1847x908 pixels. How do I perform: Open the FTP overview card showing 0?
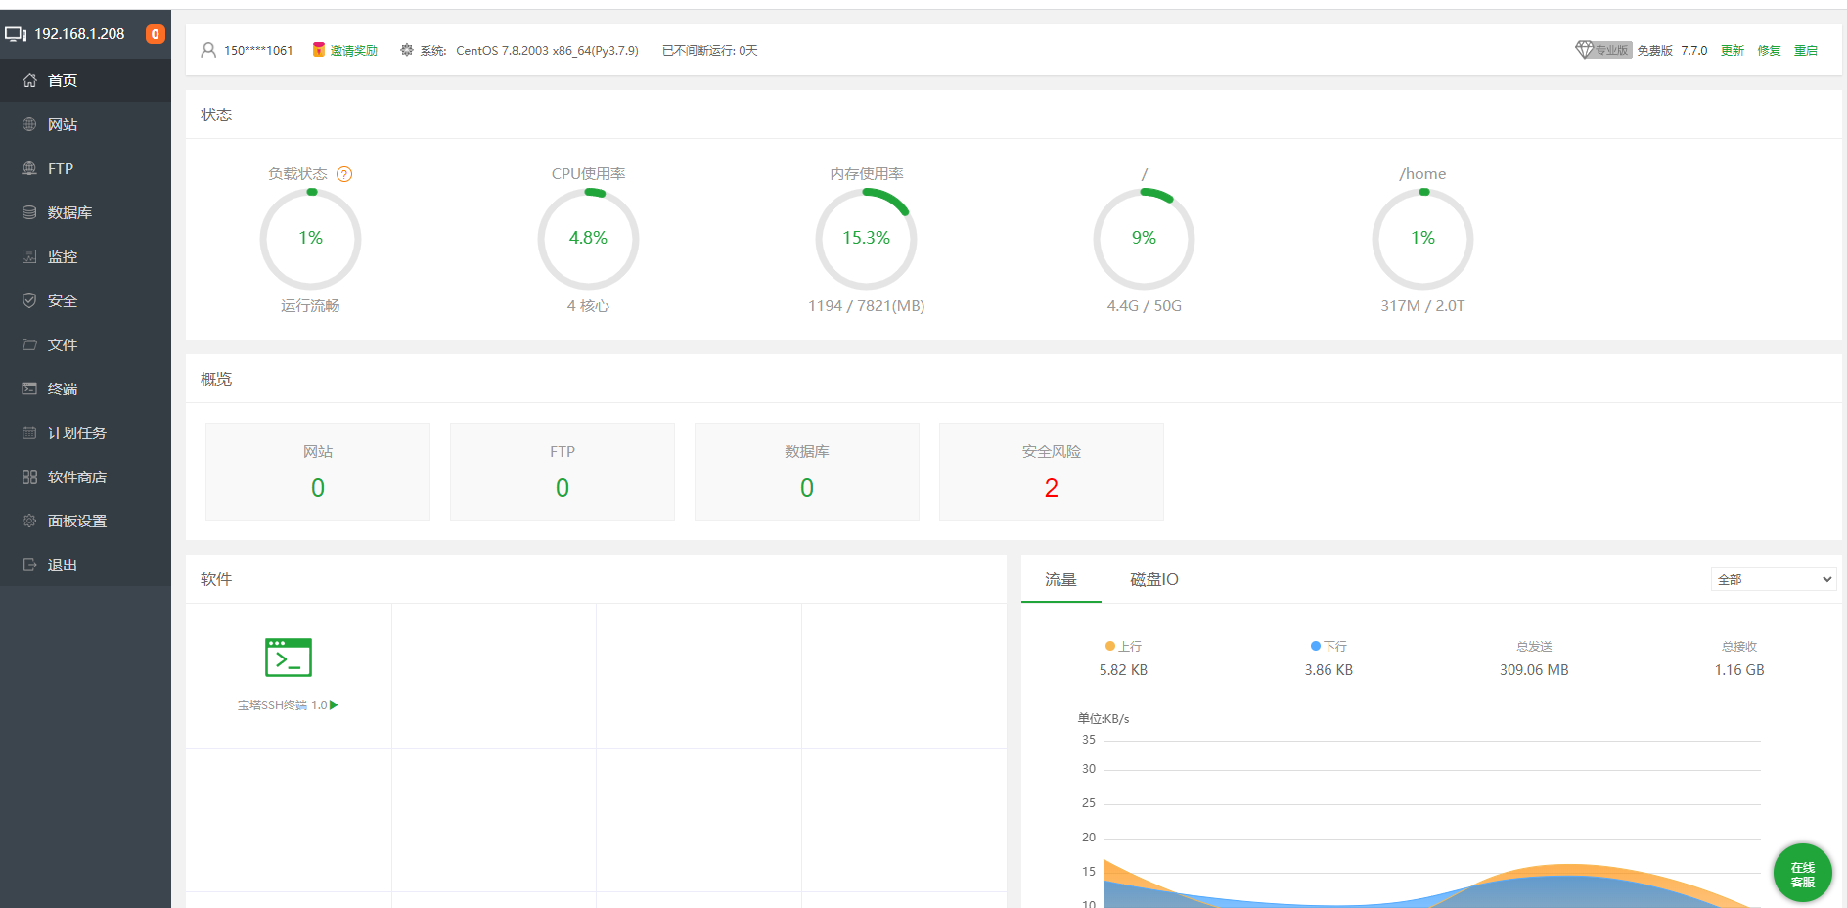click(563, 472)
